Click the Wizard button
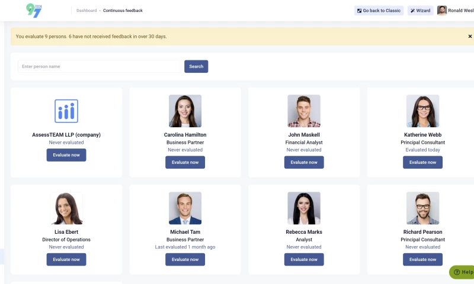Image resolution: width=474 pixels, height=284 pixels. (x=420, y=11)
